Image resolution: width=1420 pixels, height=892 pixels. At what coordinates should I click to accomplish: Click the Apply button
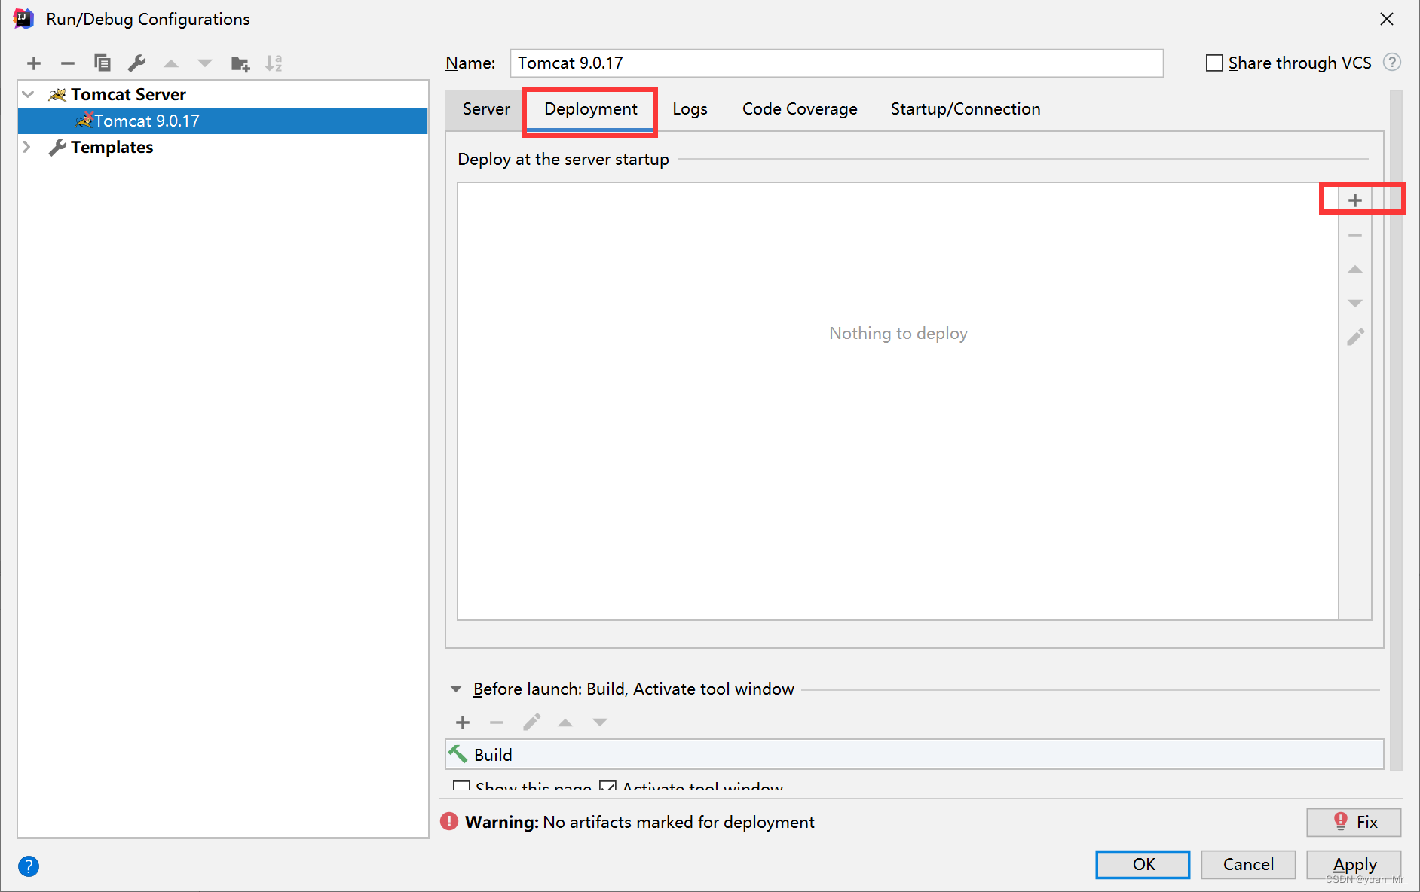pos(1354,864)
